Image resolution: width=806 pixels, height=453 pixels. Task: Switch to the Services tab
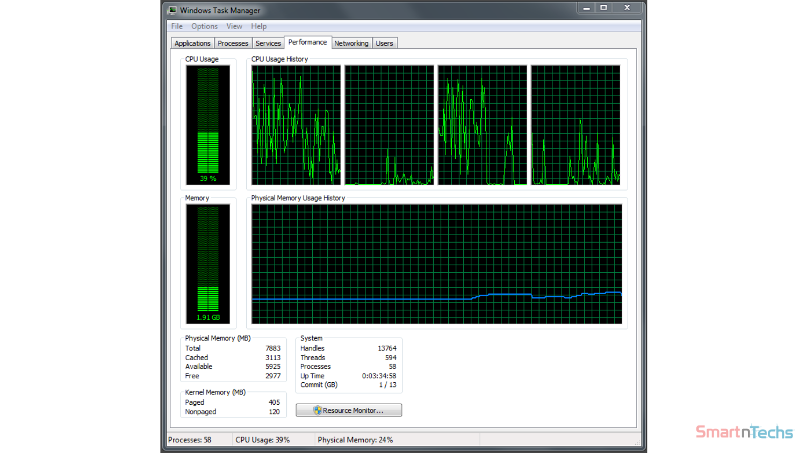point(268,43)
